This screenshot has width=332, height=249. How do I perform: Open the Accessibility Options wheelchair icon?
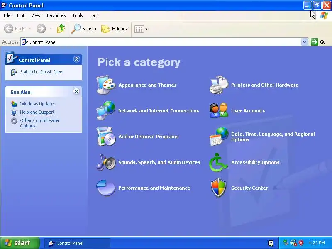(218, 162)
